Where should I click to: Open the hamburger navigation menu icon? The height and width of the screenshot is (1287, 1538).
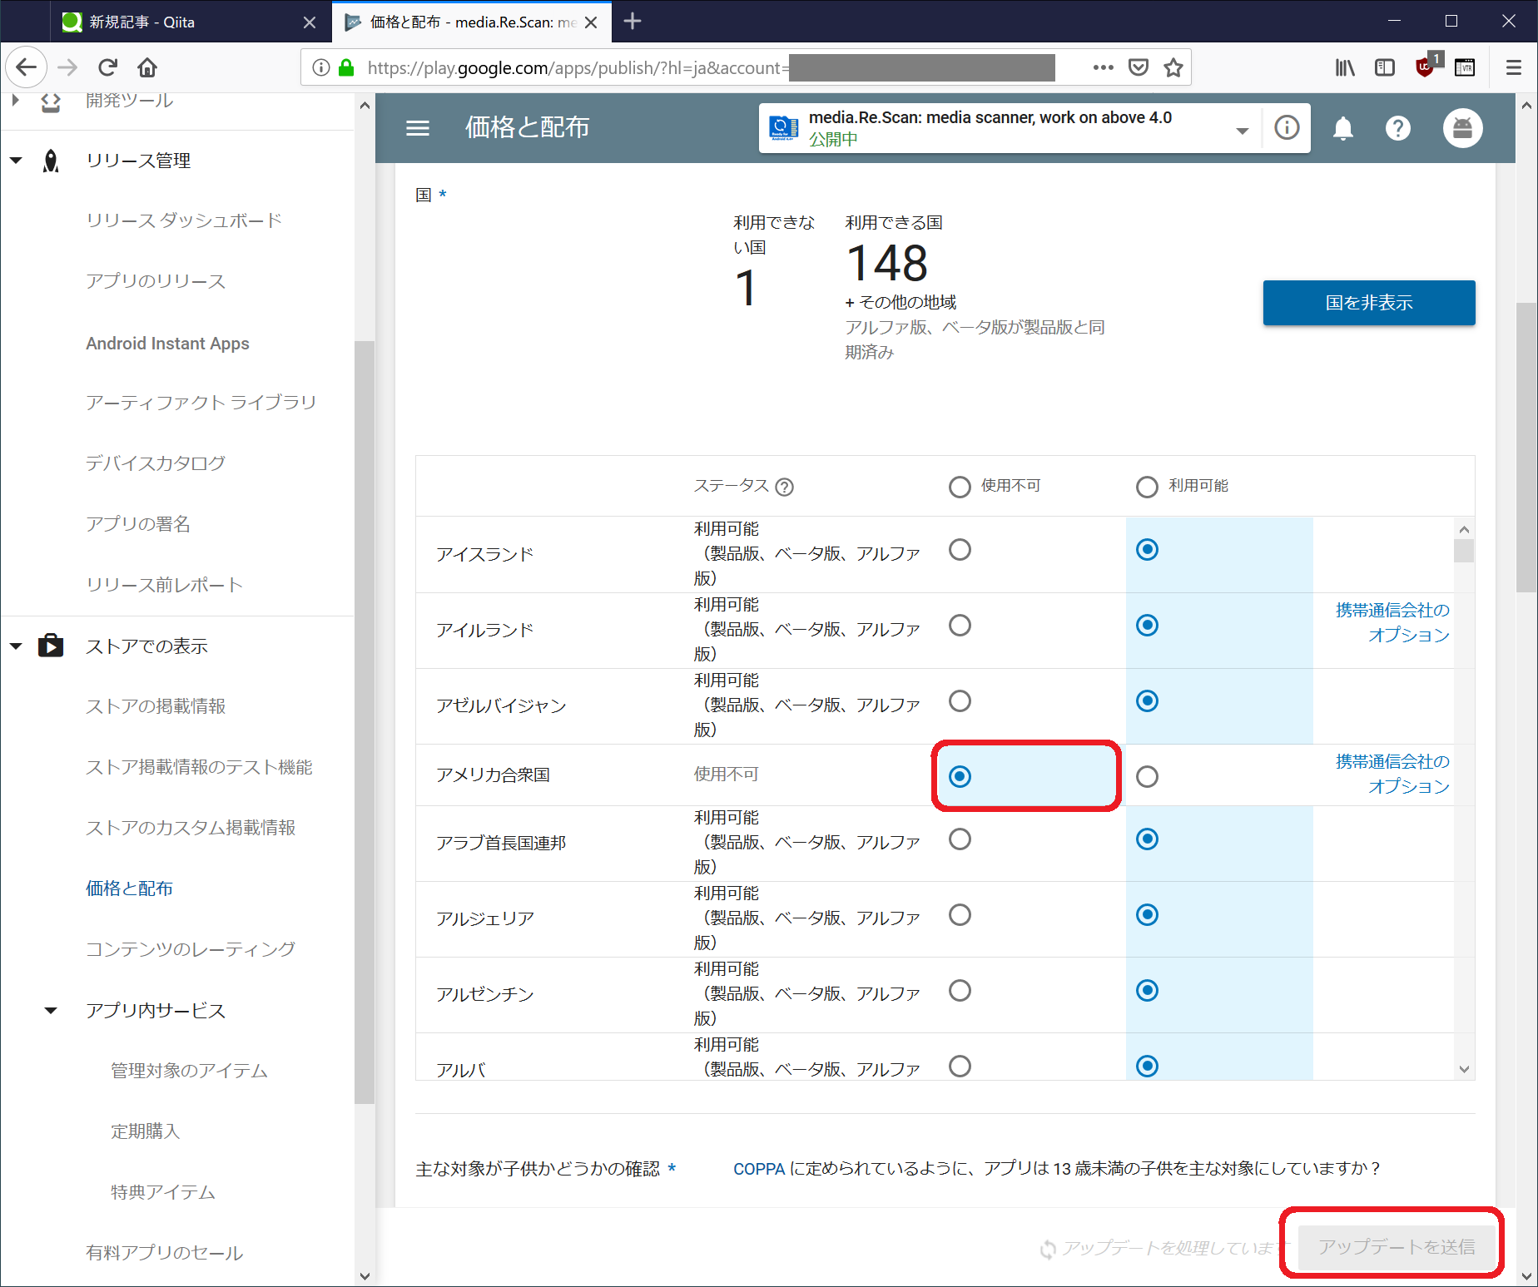click(x=418, y=128)
